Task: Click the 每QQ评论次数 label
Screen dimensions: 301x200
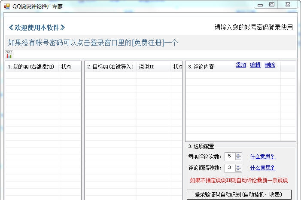Action: tap(205, 157)
